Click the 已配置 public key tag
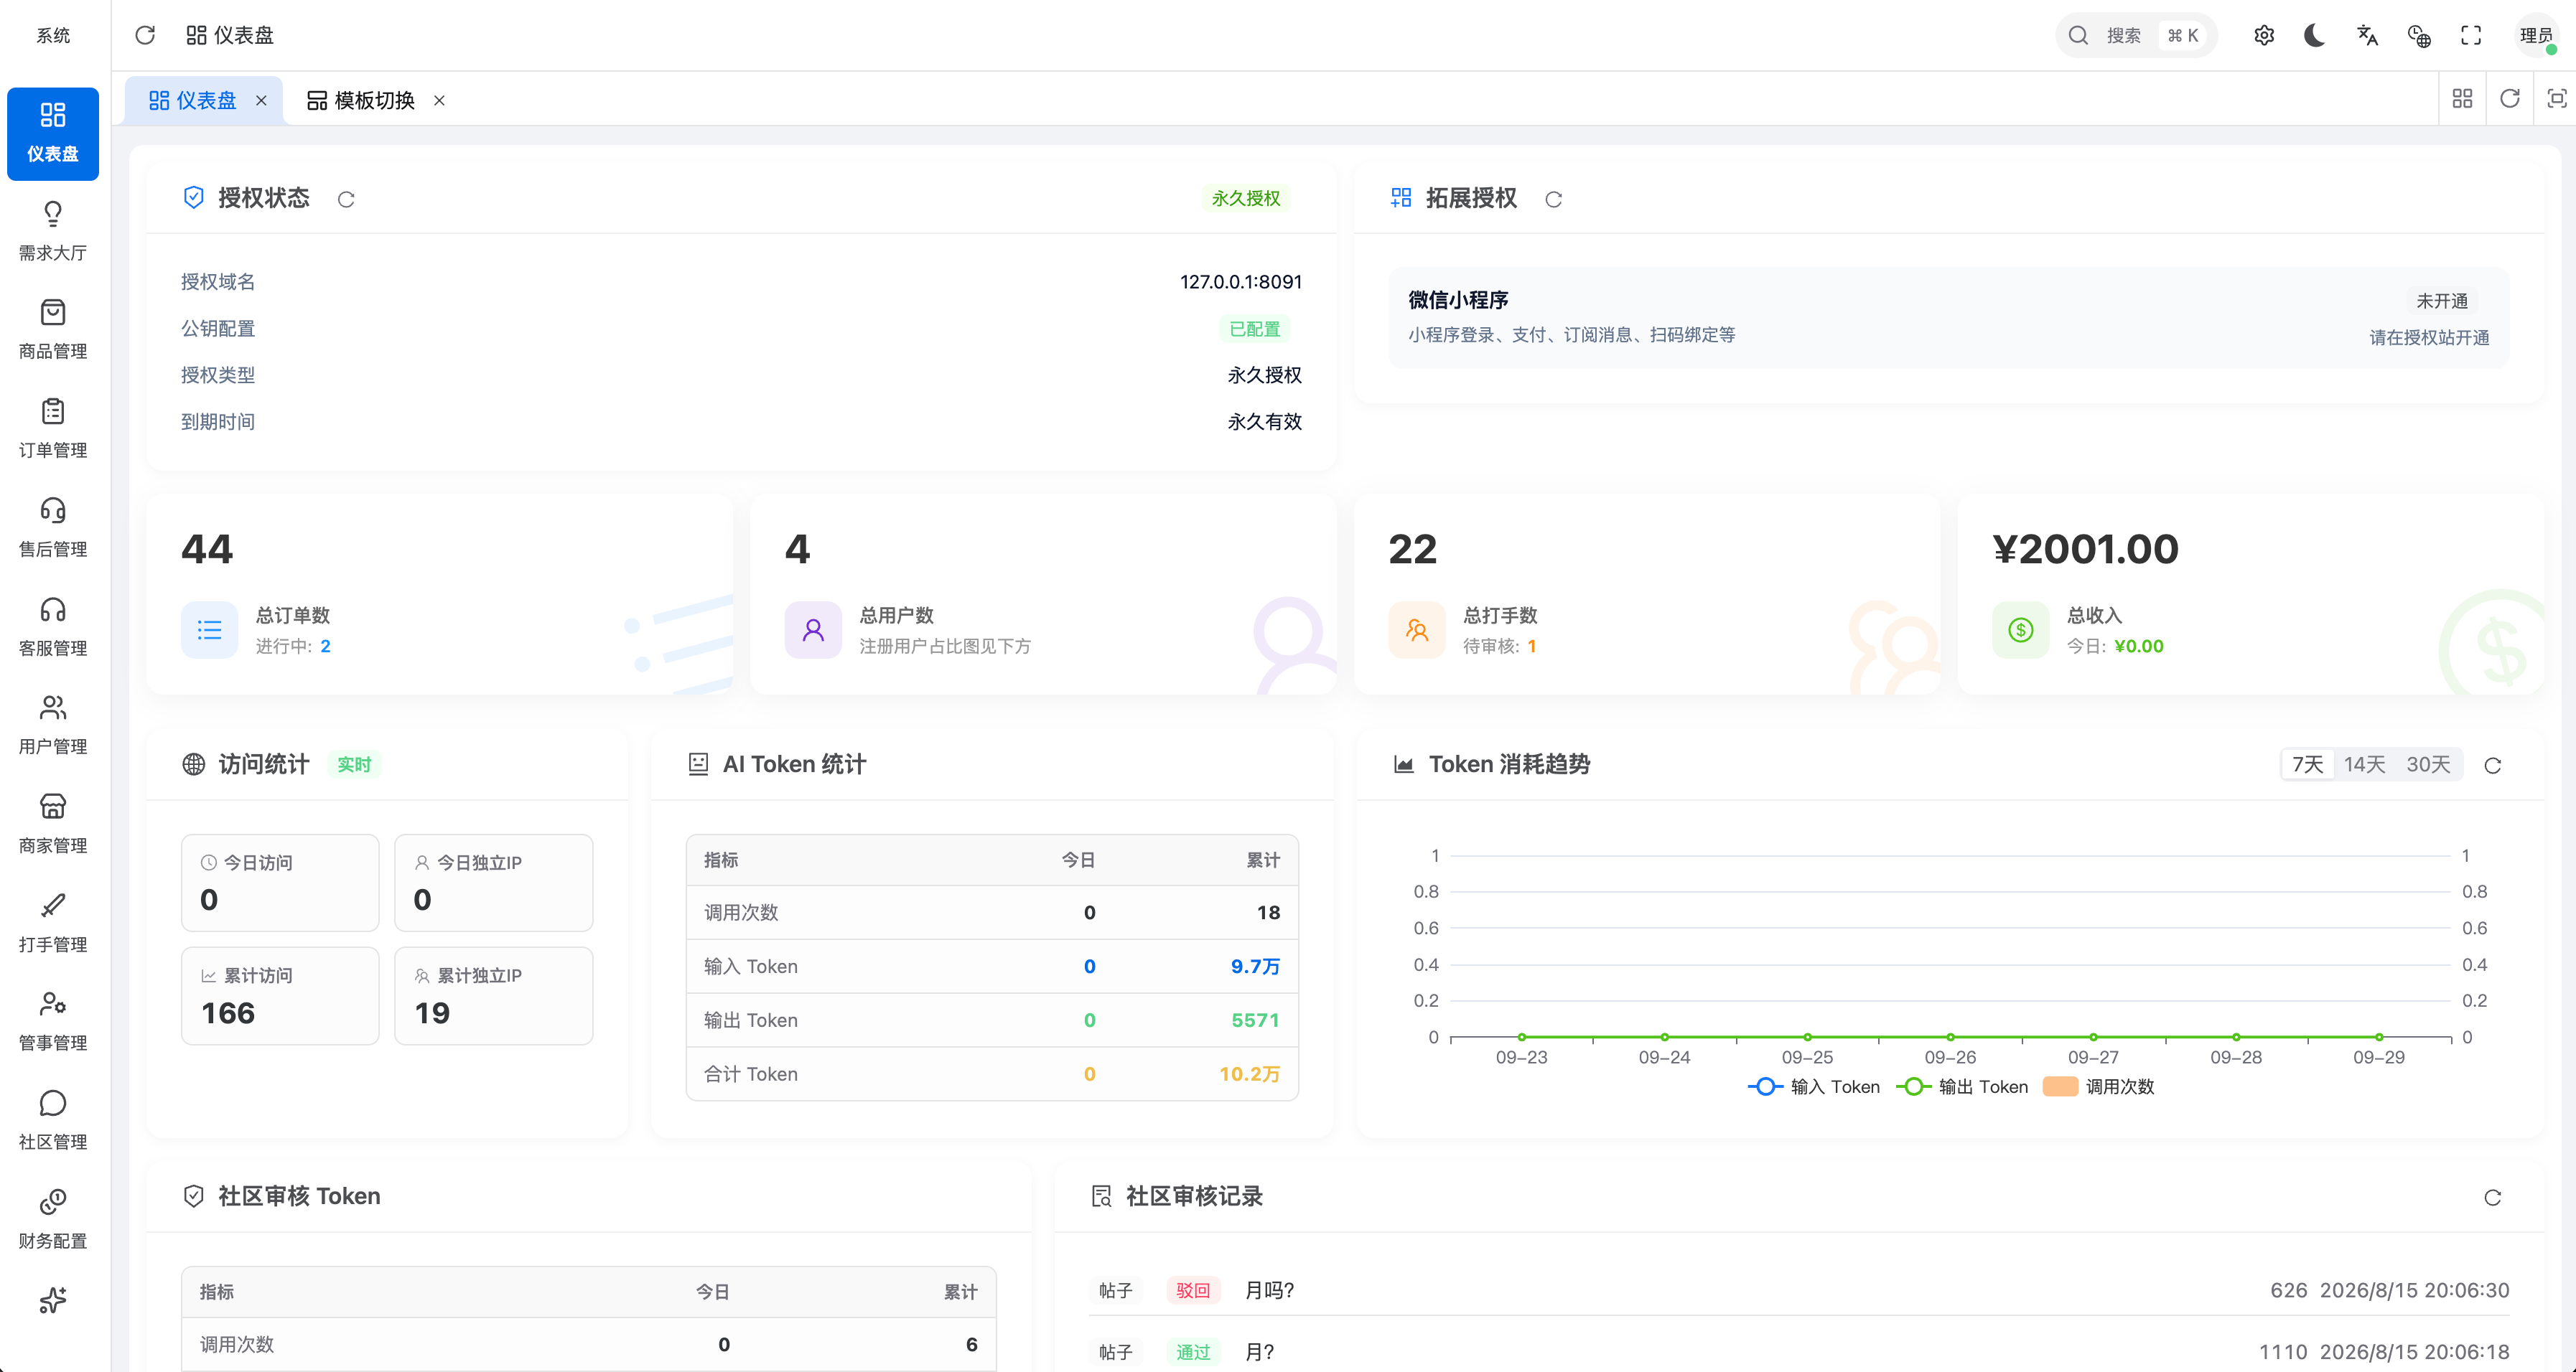Viewport: 2576px width, 1372px height. point(1254,329)
